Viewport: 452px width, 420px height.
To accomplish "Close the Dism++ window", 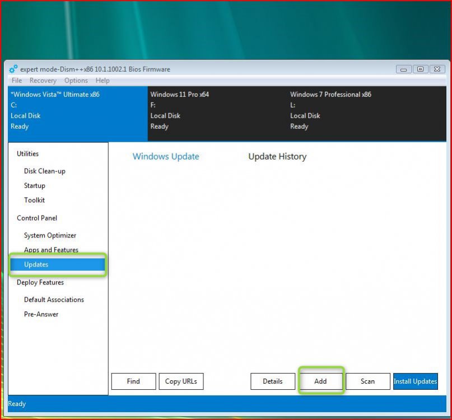I will (x=437, y=69).
